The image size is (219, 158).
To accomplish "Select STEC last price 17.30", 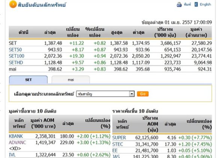I will 170,144.
